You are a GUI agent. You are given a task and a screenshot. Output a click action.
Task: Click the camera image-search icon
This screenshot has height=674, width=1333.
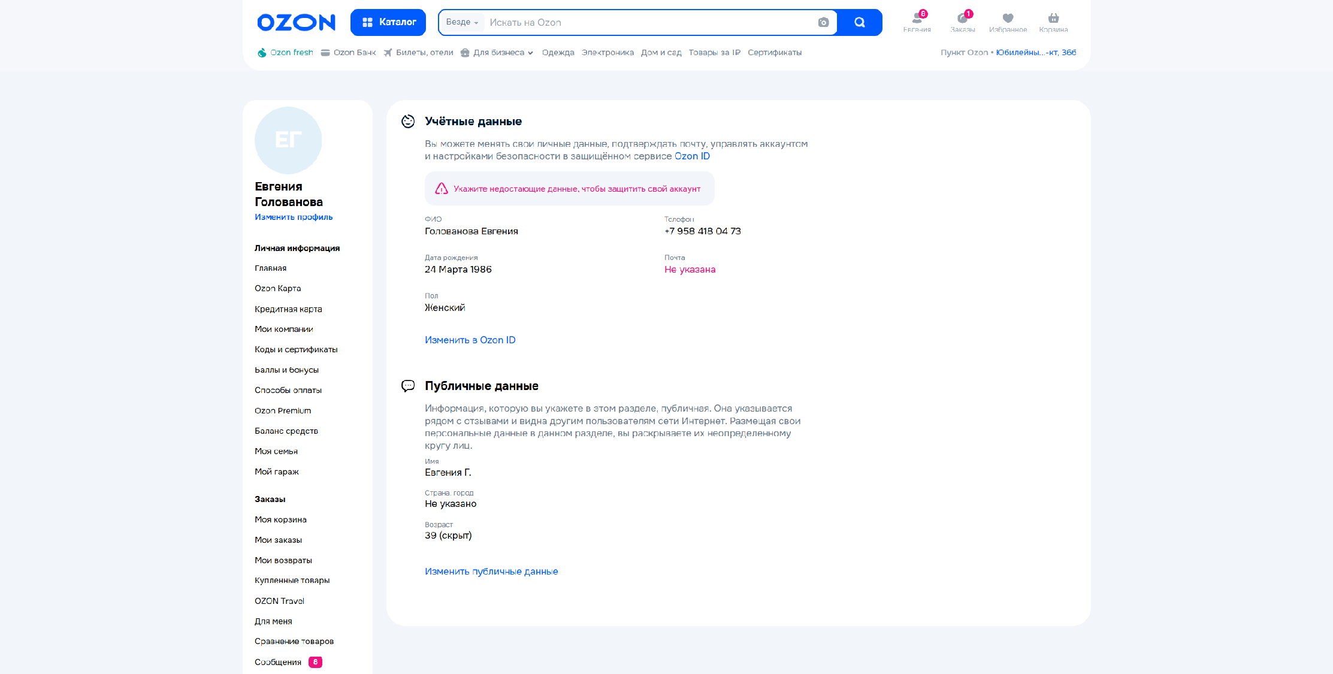pyautogui.click(x=823, y=22)
